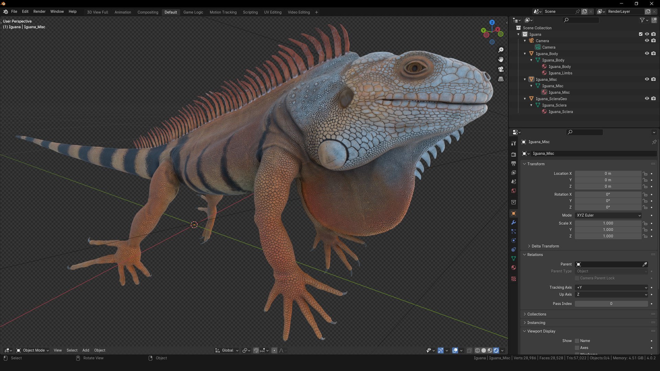The width and height of the screenshot is (660, 371).
Task: Open the Particles properties tab
Action: click(514, 231)
